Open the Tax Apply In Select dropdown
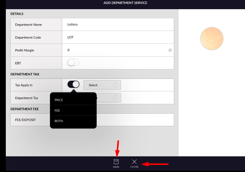Screen dimensions: 245x172 click(x=102, y=85)
